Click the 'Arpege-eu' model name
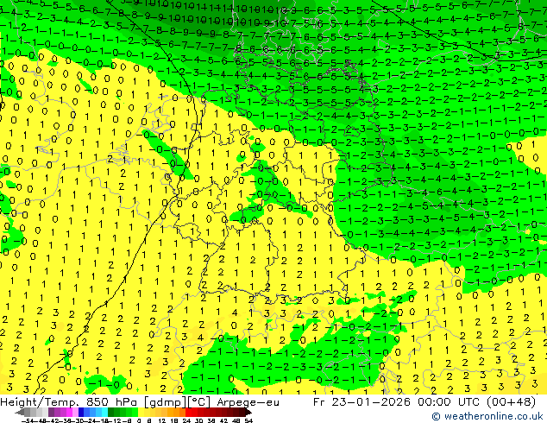The width and height of the screenshot is (547, 423). 248,402
